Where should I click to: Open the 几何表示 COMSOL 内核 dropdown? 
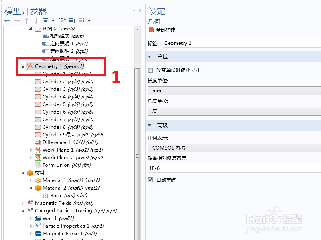click(241, 148)
